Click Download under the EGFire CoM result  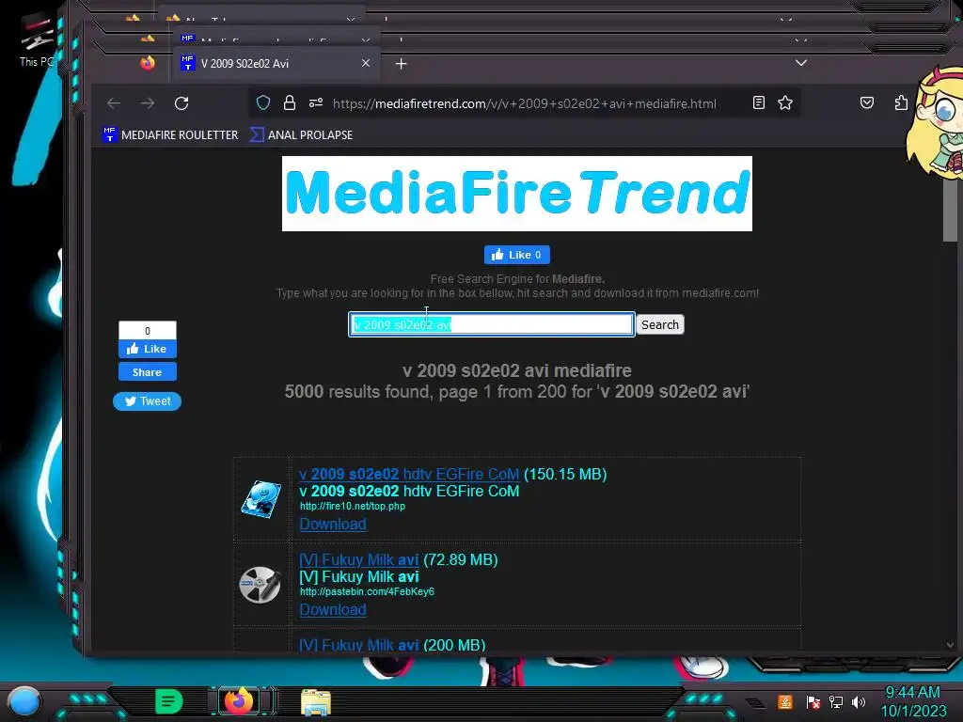coord(333,524)
